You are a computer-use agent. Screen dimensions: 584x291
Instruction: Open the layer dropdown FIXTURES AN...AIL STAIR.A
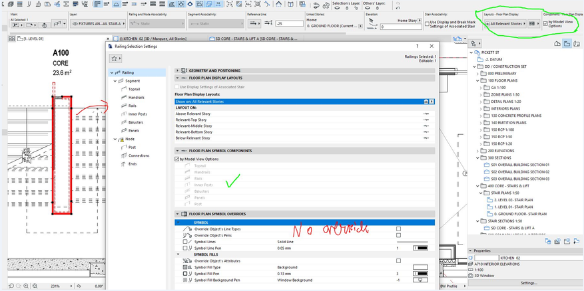pyautogui.click(x=98, y=24)
